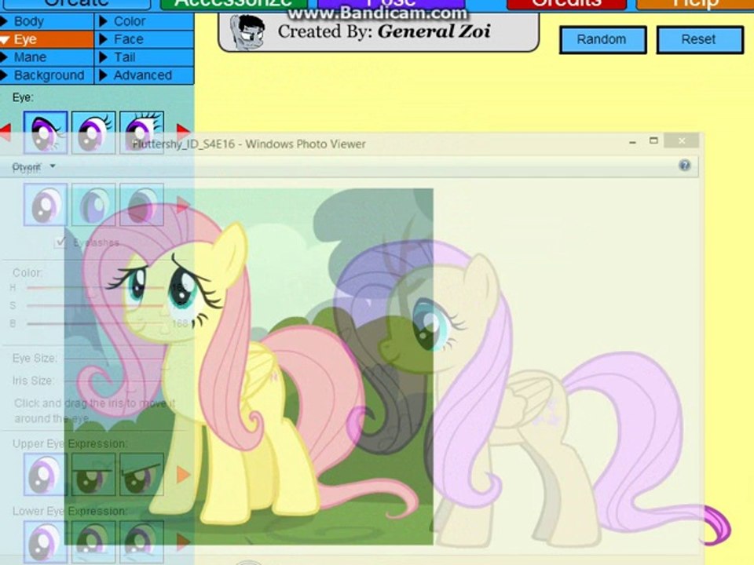Show next upper eye expressions arrow
The image size is (754, 565).
[x=183, y=475]
